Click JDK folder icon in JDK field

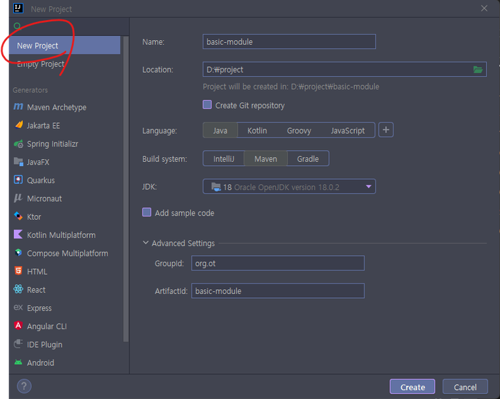(216, 187)
